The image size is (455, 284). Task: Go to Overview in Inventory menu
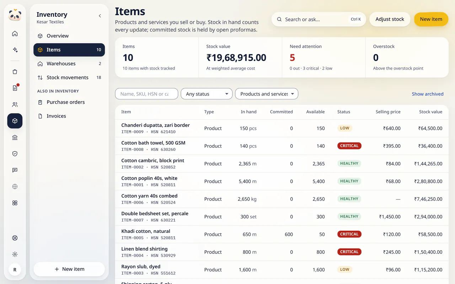[69, 36]
